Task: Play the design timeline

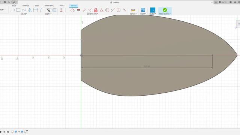Action: (1, 132)
